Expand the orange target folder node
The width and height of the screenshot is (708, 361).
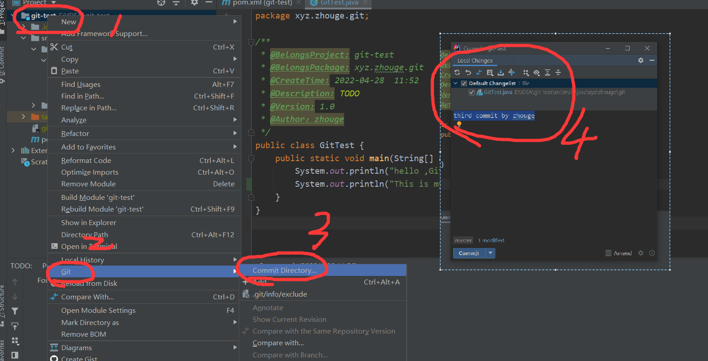point(23,117)
